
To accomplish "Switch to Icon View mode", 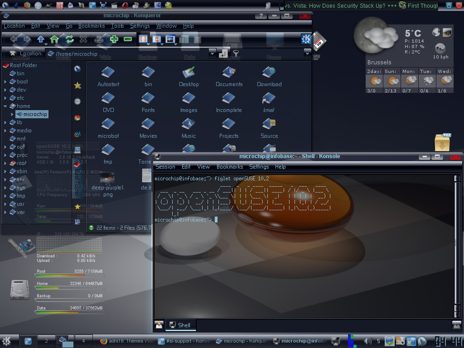I will click(143, 39).
